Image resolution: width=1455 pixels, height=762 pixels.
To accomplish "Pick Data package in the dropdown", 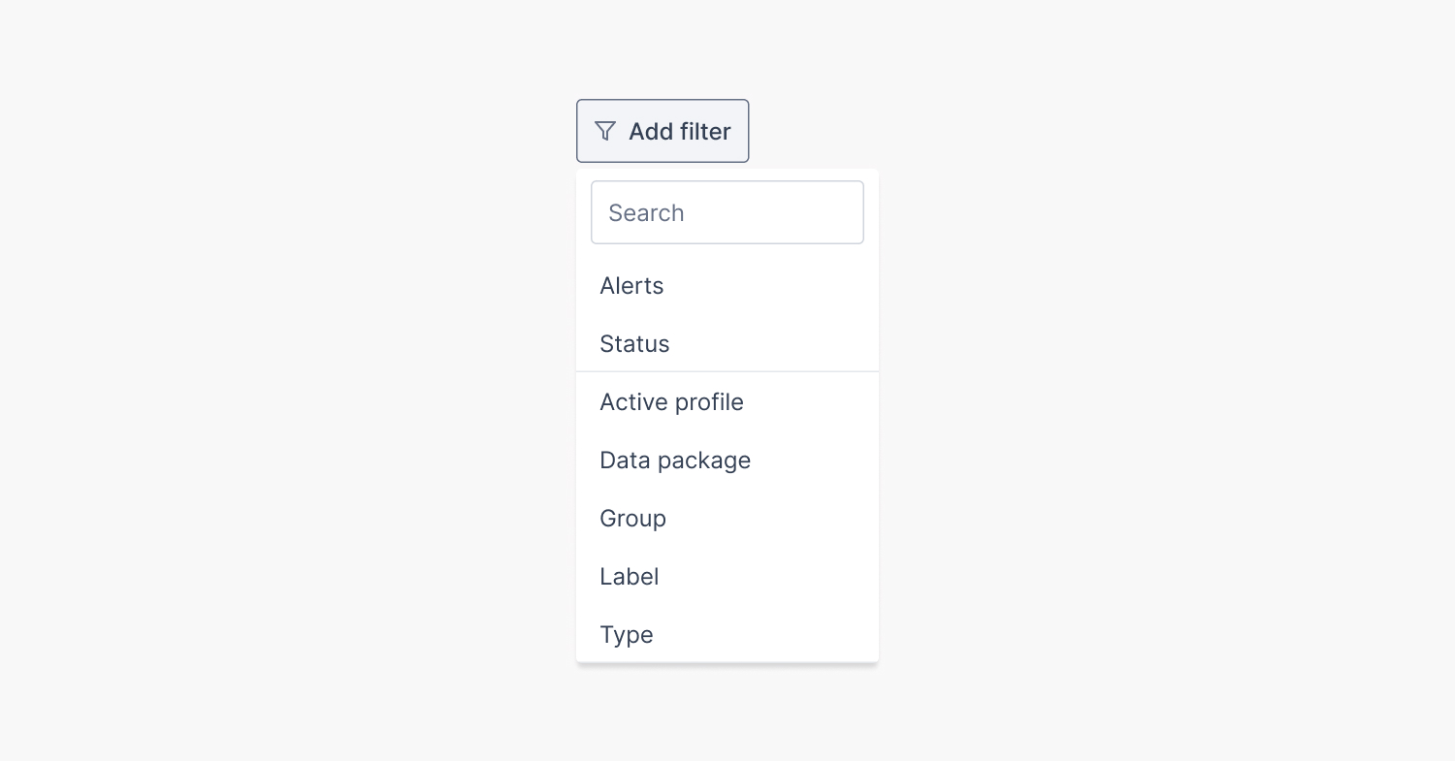I will click(x=675, y=460).
